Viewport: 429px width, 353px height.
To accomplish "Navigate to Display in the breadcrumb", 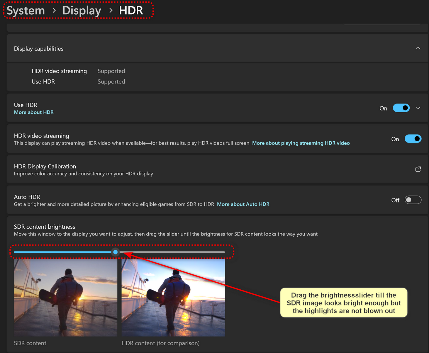I will [82, 11].
